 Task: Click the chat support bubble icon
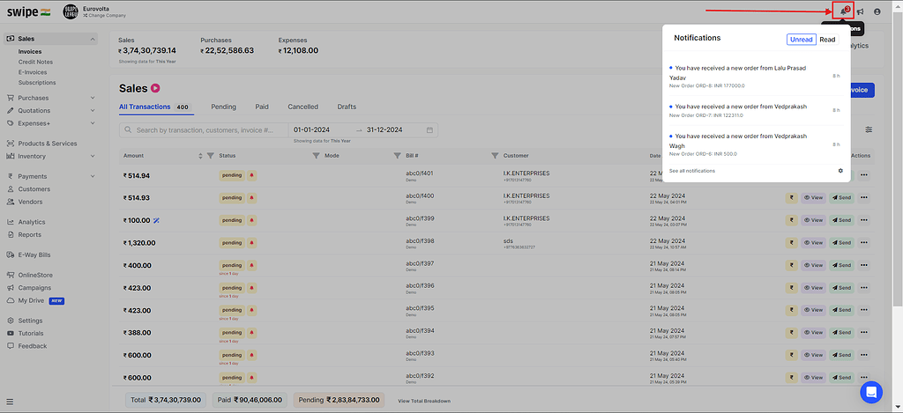click(x=871, y=392)
